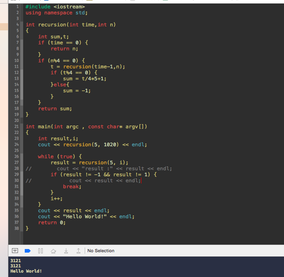Click the step over icon
Viewport: 284px width, 277px height.
[x=53, y=251]
